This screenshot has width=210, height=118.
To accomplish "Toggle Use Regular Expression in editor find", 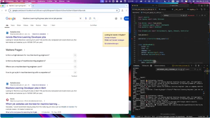I will (186, 15).
